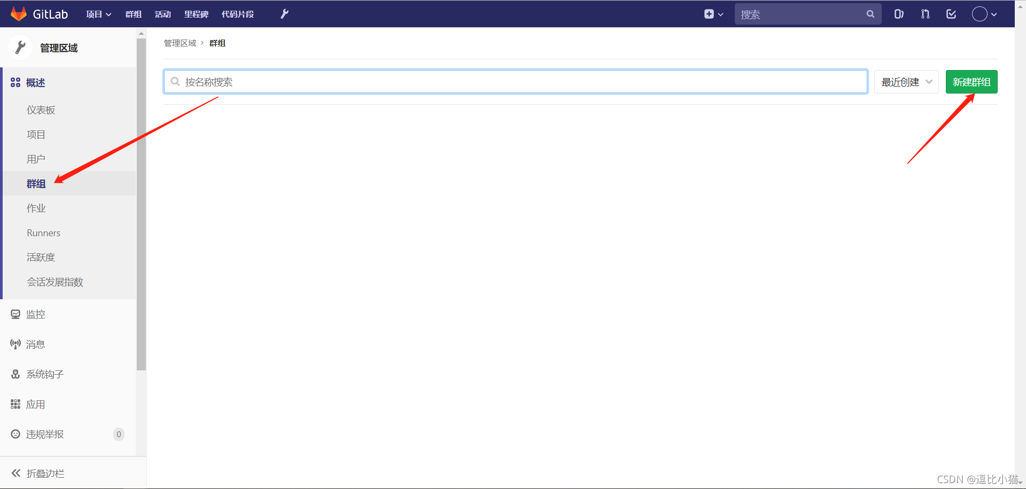Click the 监控 monitor icon

tap(15, 314)
